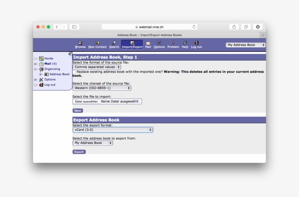Open the Help book icon
Viewport: 299px width, 197px height.
click(x=185, y=43)
